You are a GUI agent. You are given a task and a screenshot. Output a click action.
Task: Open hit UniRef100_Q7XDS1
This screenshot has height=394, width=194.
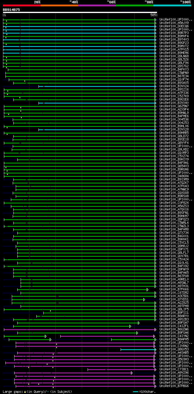click(x=174, y=299)
